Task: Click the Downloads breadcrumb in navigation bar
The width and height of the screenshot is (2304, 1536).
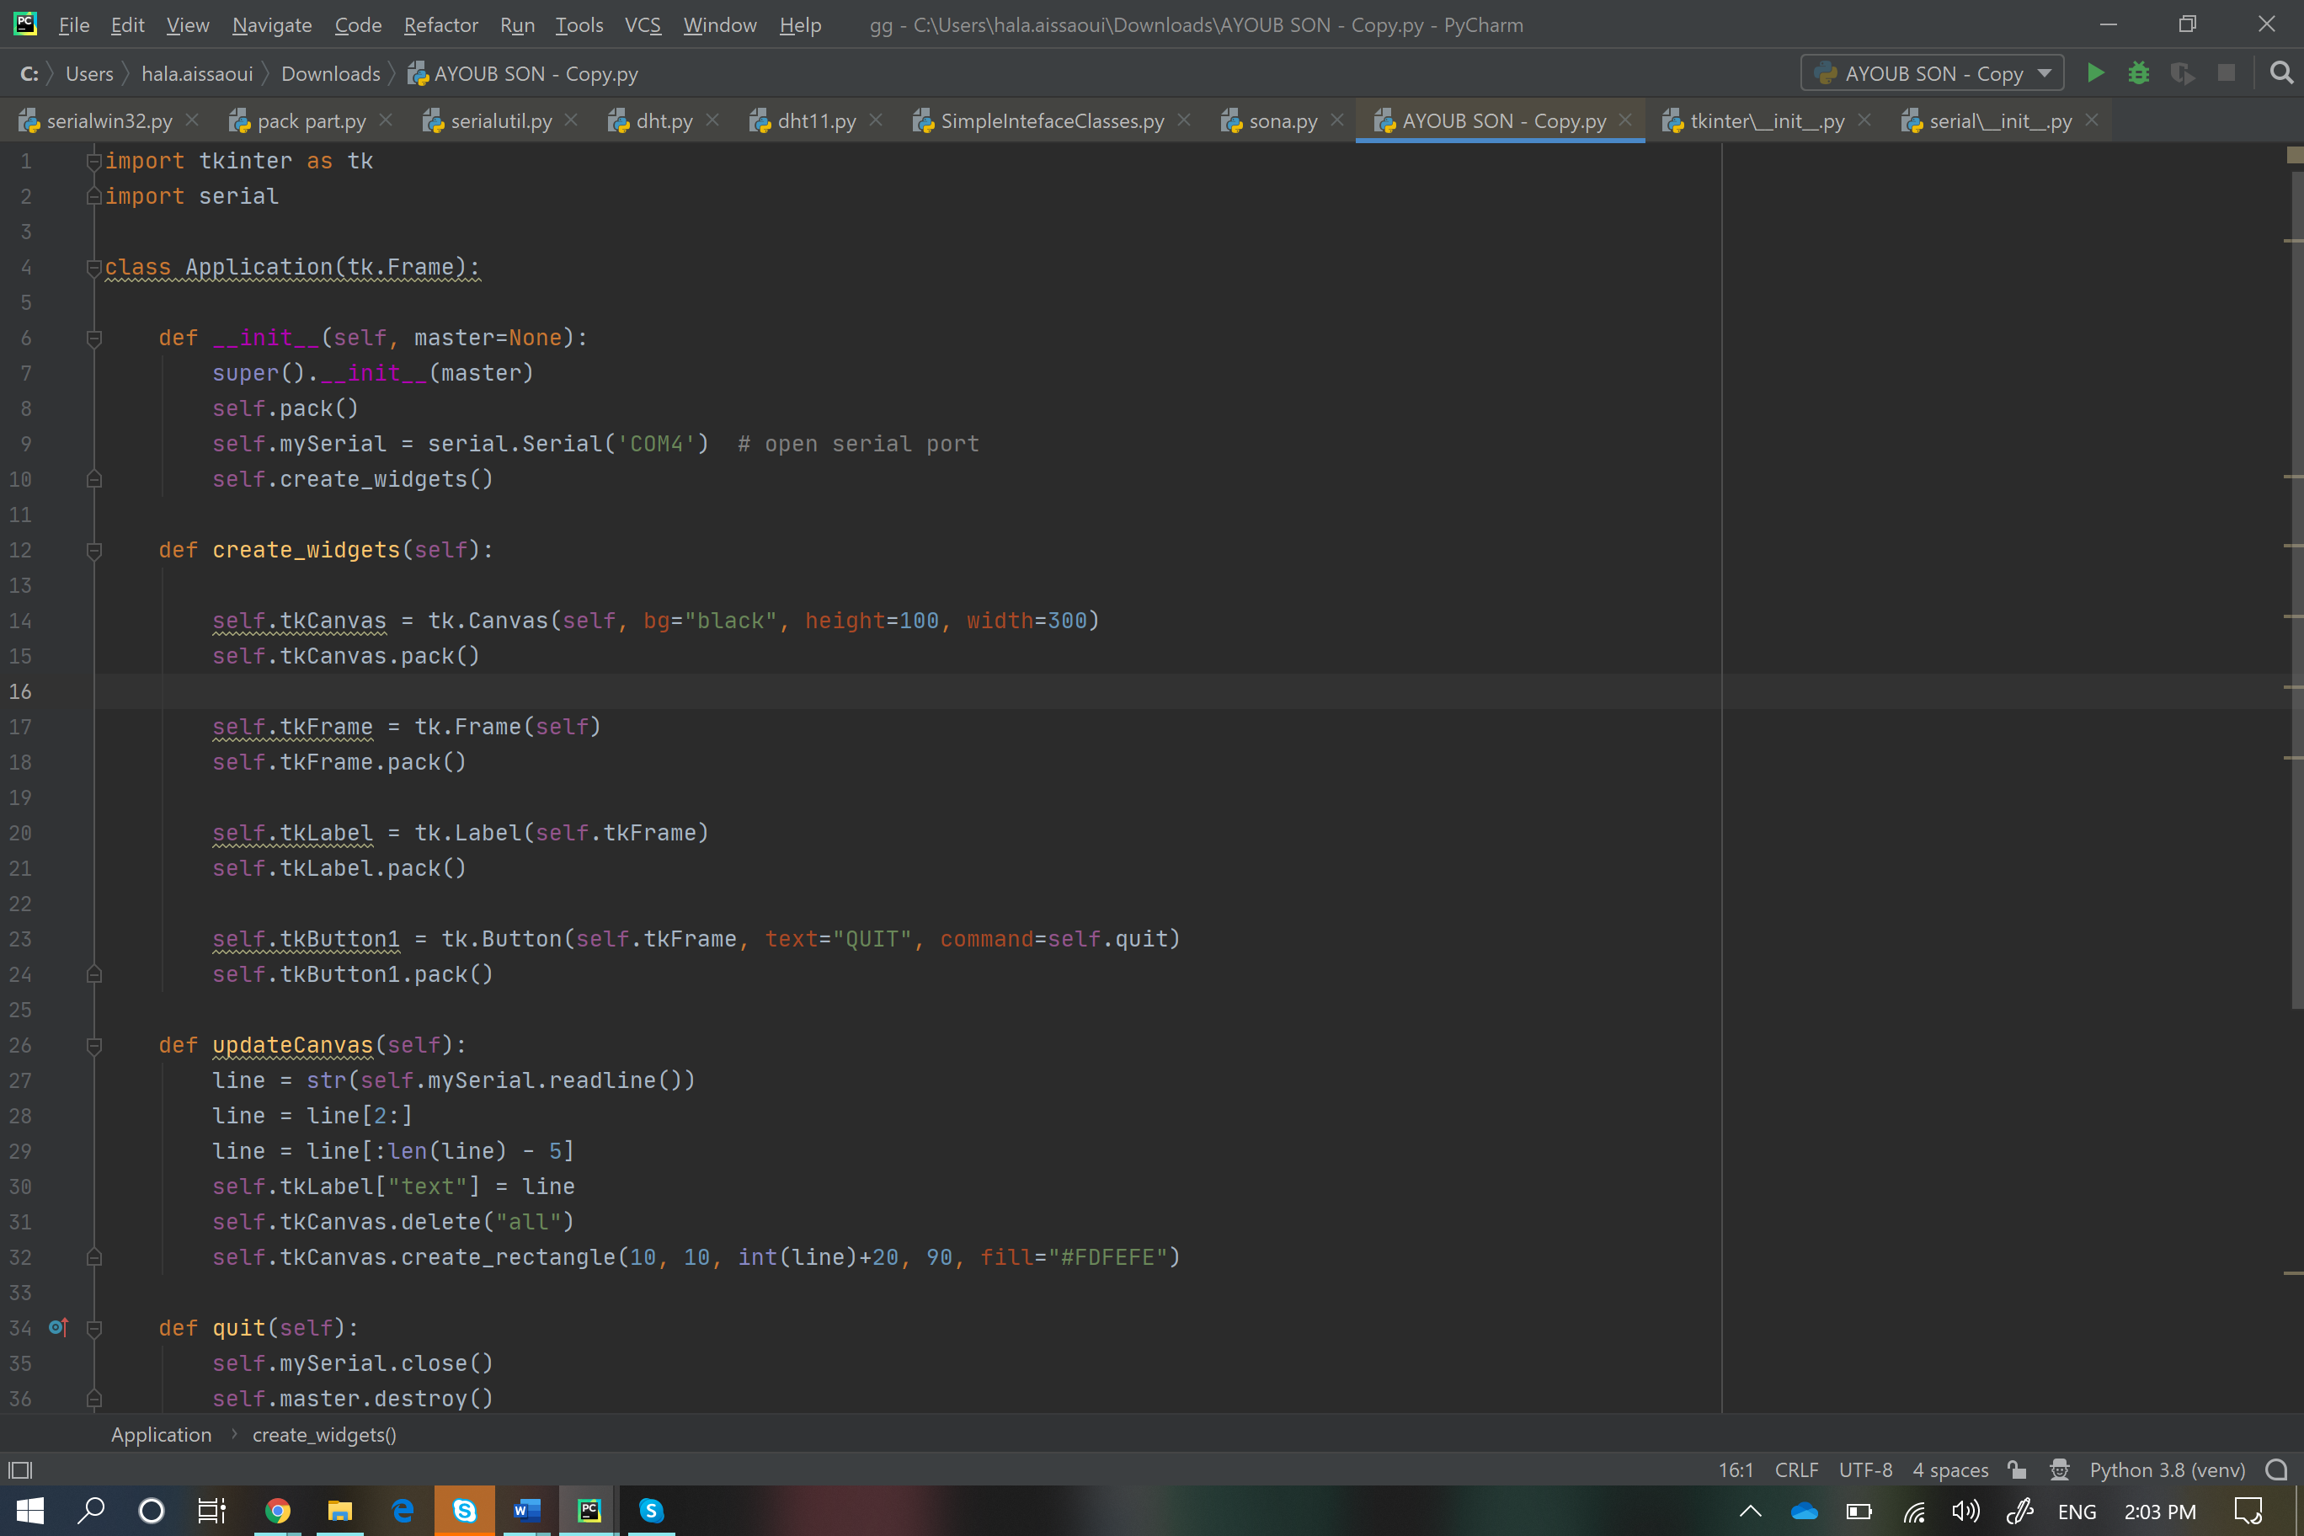Action: click(330, 73)
